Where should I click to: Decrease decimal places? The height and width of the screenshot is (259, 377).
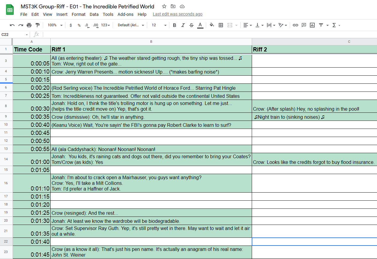pyautogui.click(x=87, y=25)
